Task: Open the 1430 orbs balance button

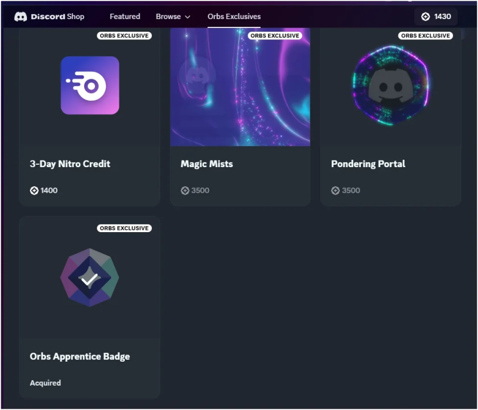Action: [x=436, y=17]
